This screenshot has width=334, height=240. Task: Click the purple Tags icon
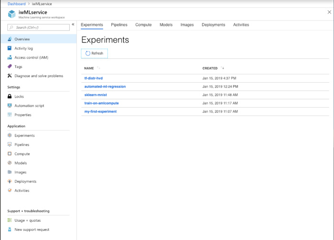tap(10, 66)
